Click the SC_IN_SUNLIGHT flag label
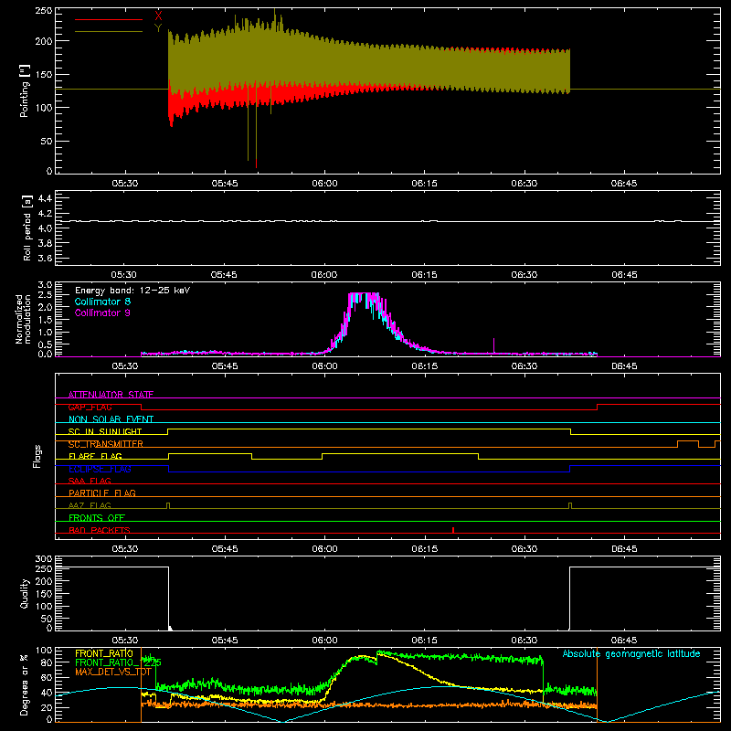Screen dimensions: 731x731 [105, 431]
